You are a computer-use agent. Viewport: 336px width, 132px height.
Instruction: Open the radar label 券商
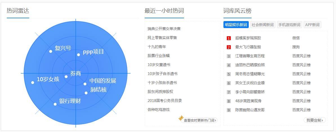click(75, 73)
